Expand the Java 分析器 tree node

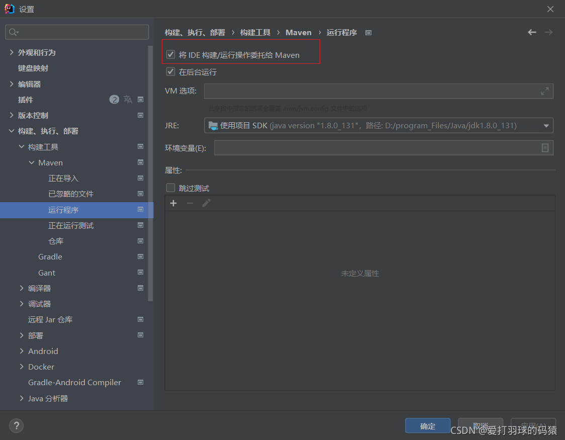[22, 398]
